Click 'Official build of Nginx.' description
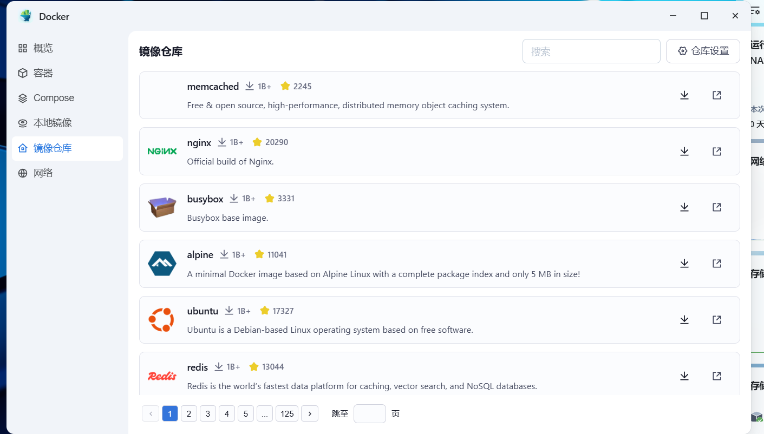Screen dimensions: 764x434 click(230, 162)
